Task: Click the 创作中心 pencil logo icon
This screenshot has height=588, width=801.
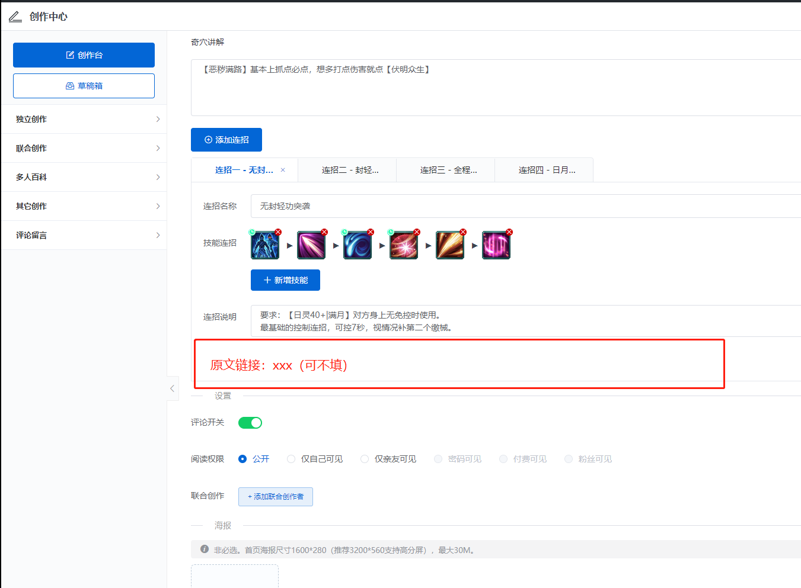Action: [x=15, y=17]
